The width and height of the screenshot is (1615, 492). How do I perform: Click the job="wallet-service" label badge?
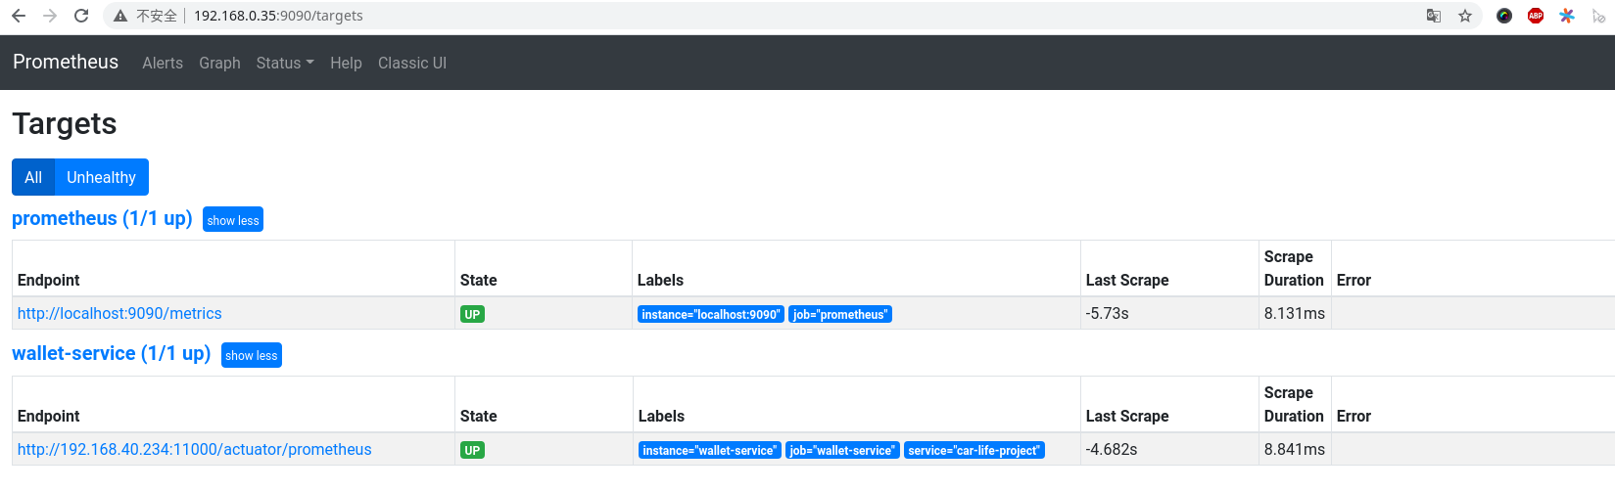tap(842, 450)
